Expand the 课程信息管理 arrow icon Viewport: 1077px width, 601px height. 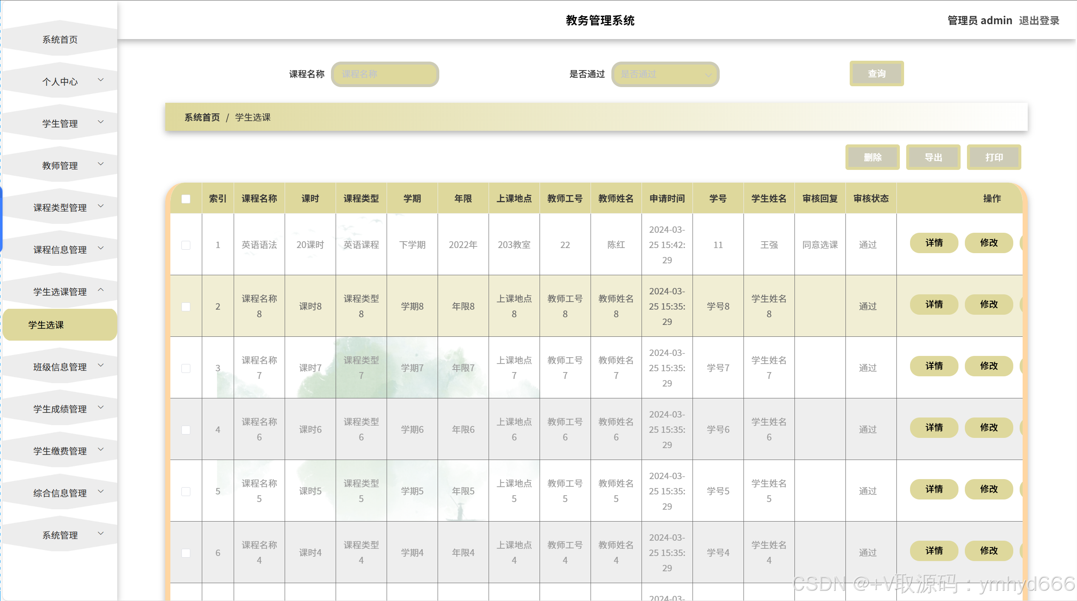click(101, 248)
